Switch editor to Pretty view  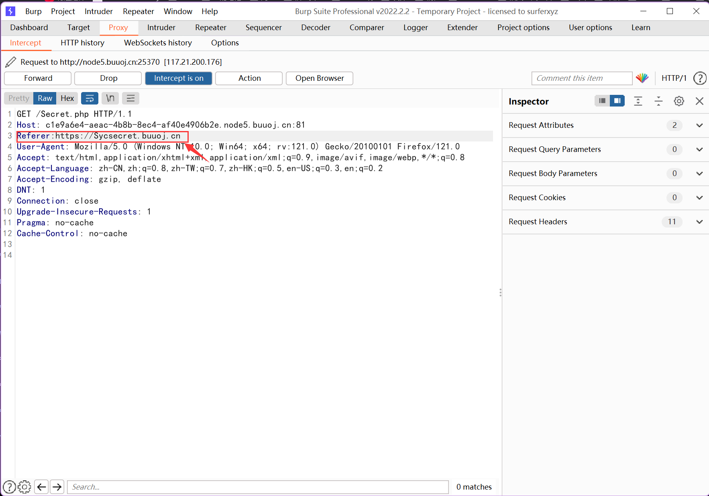click(18, 98)
